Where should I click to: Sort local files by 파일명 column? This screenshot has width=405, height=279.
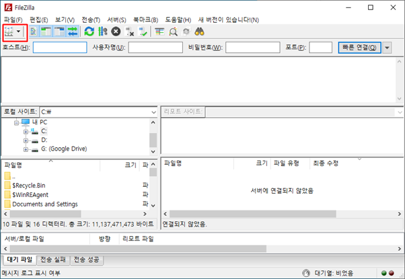(x=50, y=165)
